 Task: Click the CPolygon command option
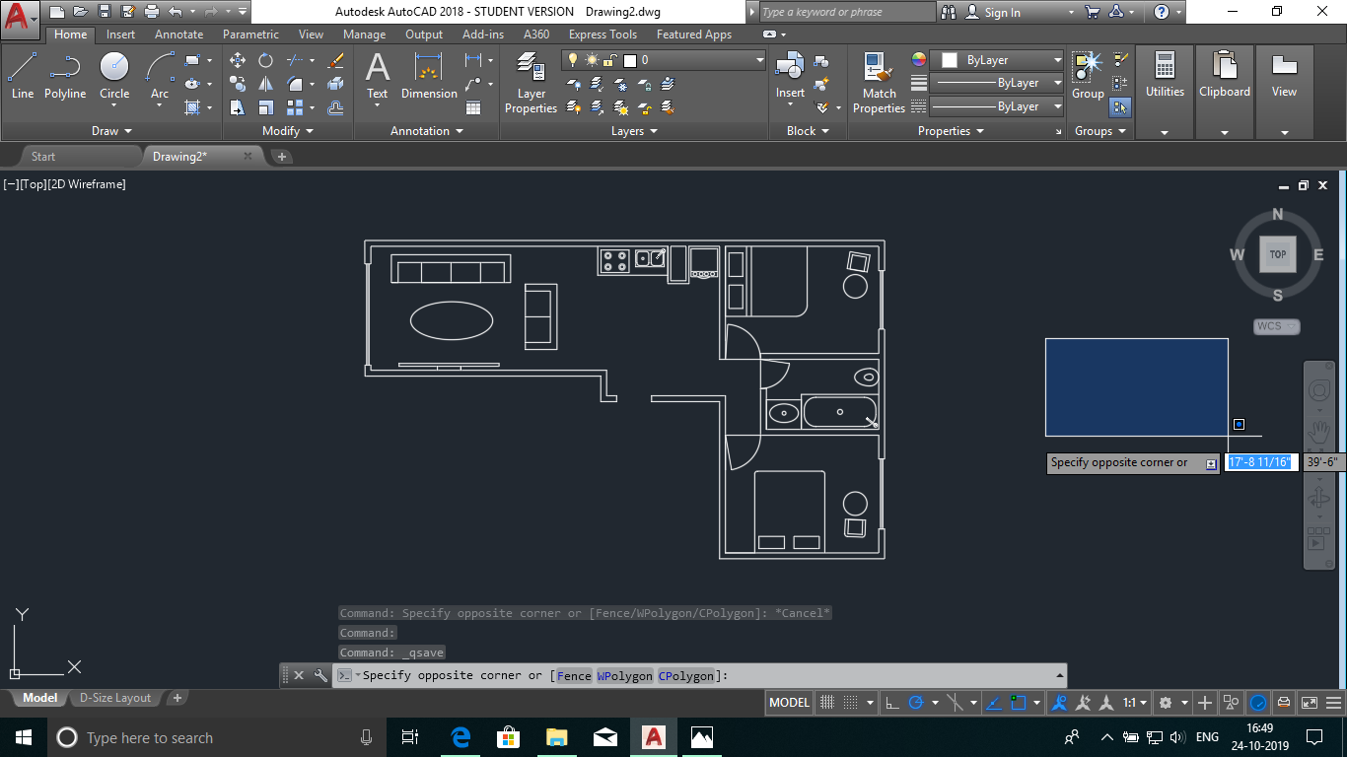[x=685, y=676]
